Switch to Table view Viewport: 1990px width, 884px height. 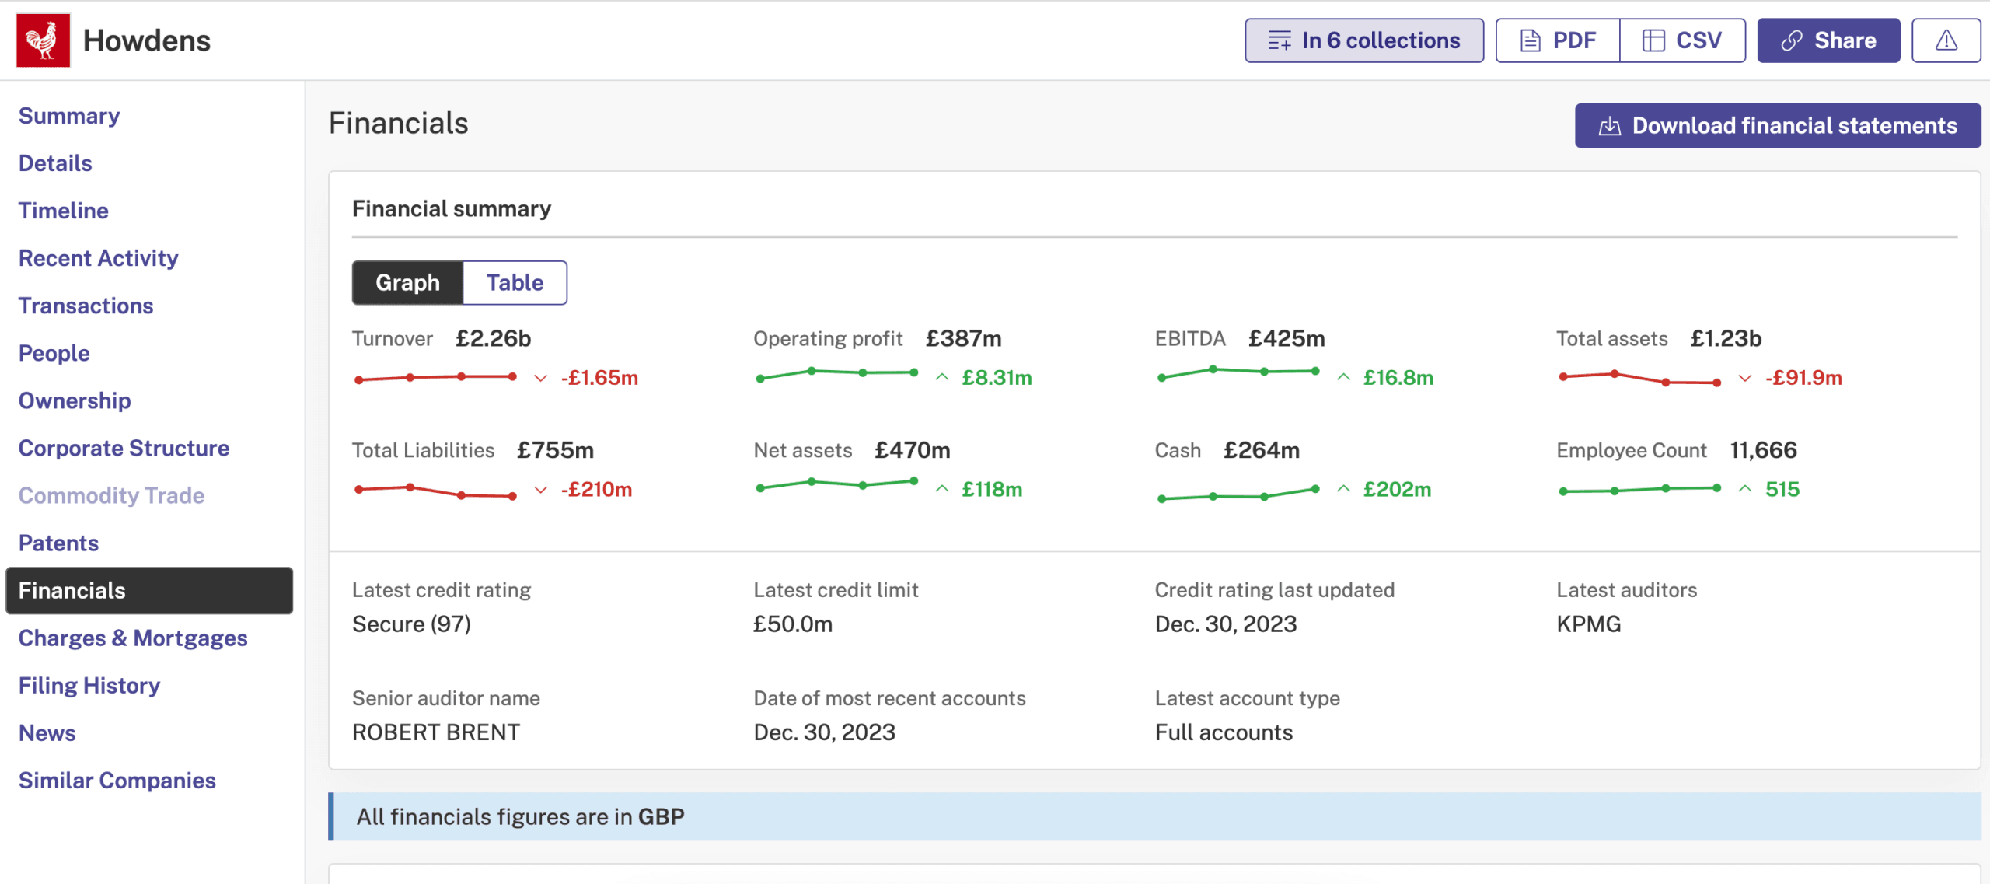tap(515, 283)
